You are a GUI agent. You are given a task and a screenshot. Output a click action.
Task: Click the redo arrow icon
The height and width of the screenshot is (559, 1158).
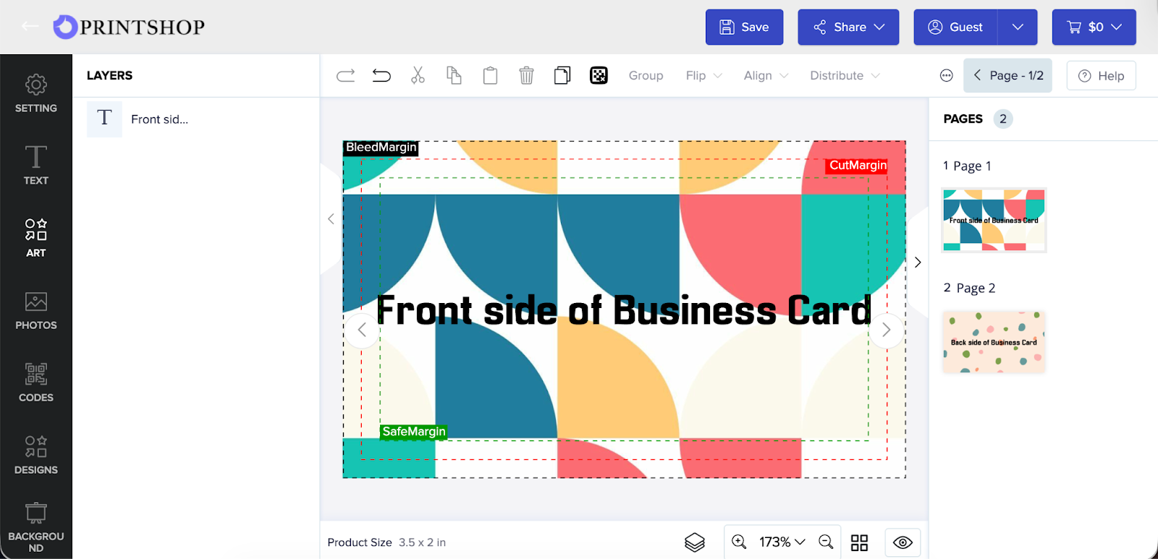(x=346, y=75)
